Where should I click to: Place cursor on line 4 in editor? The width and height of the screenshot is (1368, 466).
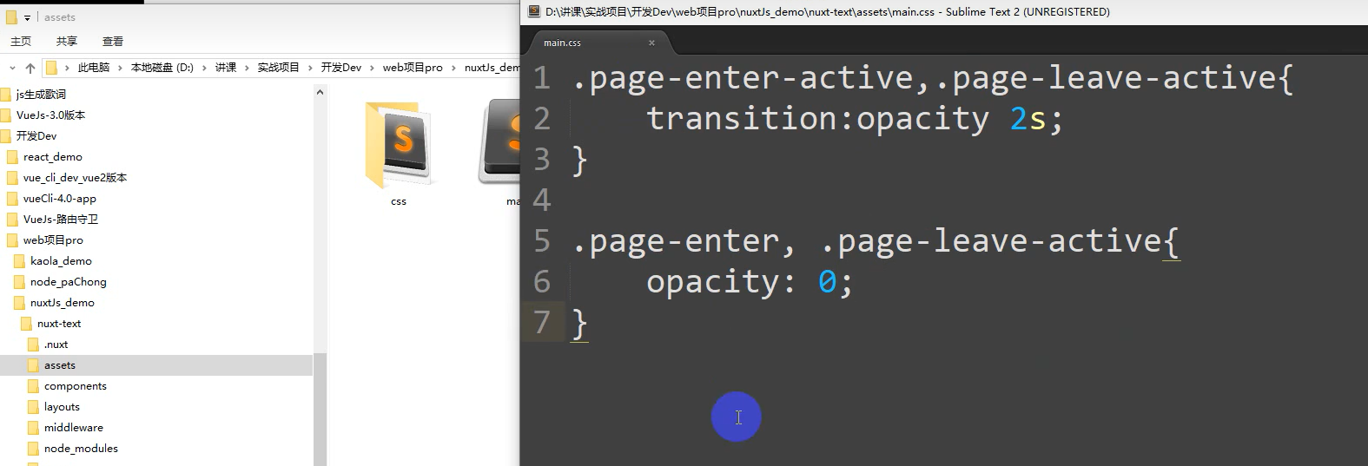[782, 200]
